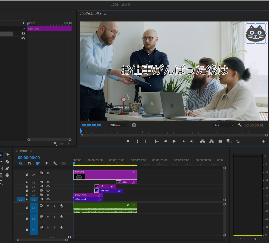Open the 全体表示 zoom level dropdown
The width and height of the screenshot is (269, 243).
[118, 125]
